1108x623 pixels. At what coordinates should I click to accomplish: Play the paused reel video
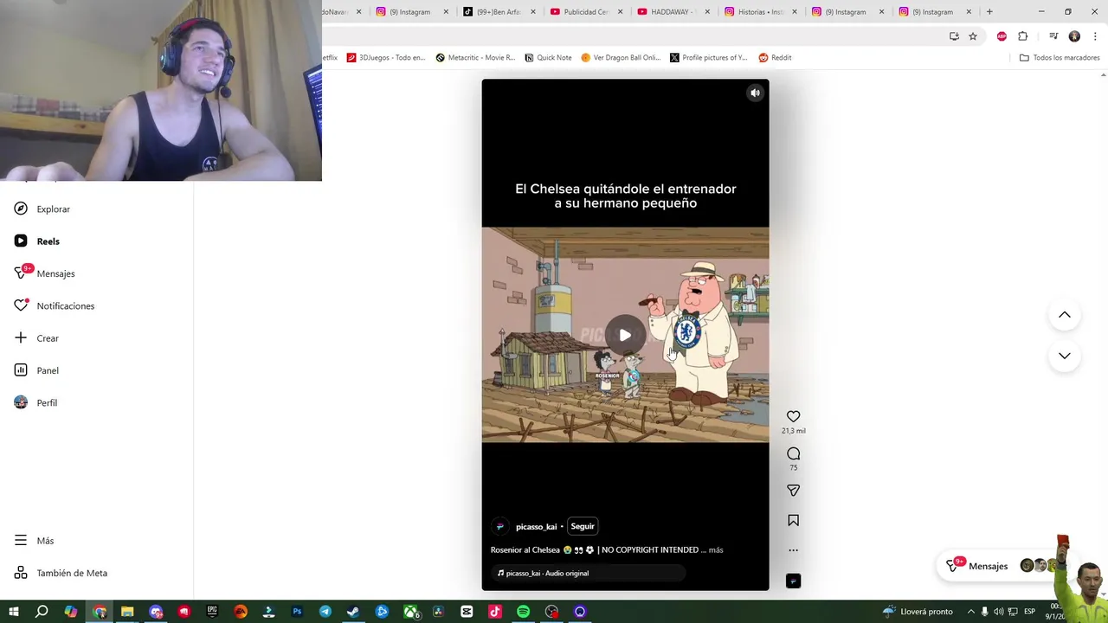[625, 335]
